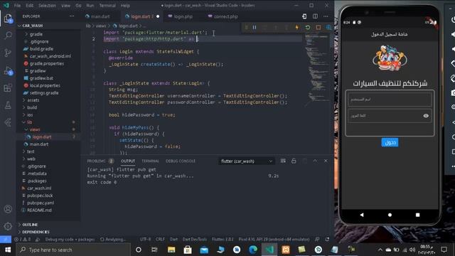Clear the output panel
The width and height of the screenshot is (455, 256).
pos(283,161)
